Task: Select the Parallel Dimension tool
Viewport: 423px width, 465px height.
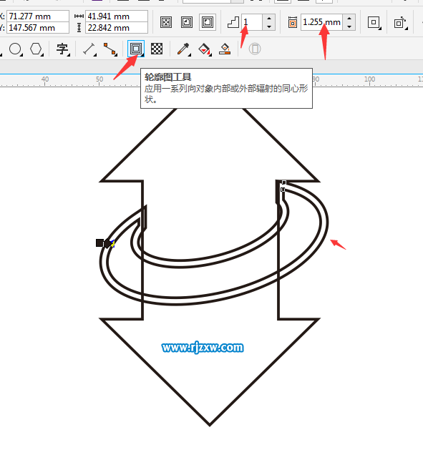Action: pyautogui.click(x=89, y=49)
